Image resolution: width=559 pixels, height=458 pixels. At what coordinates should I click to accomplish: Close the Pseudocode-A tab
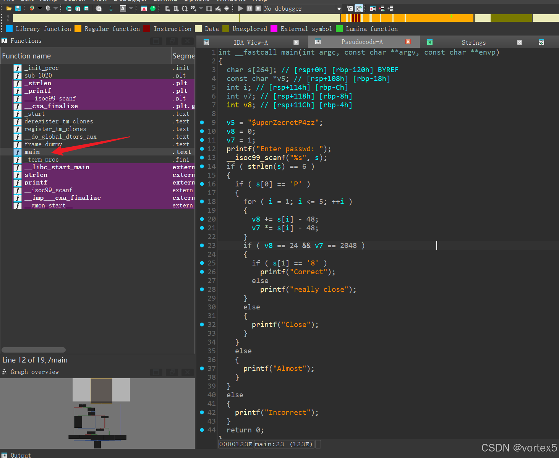click(x=408, y=42)
